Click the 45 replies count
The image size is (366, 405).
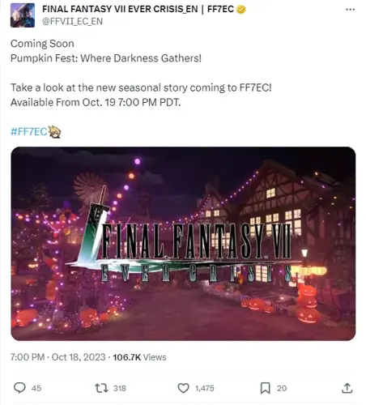coord(36,388)
